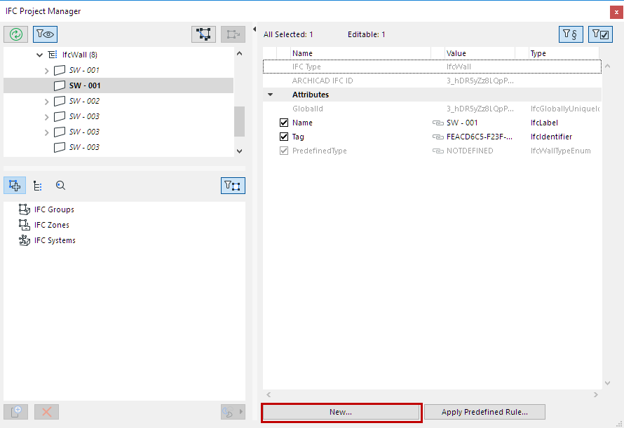Expand the SW - 002 node
624x428 pixels.
coord(46,102)
